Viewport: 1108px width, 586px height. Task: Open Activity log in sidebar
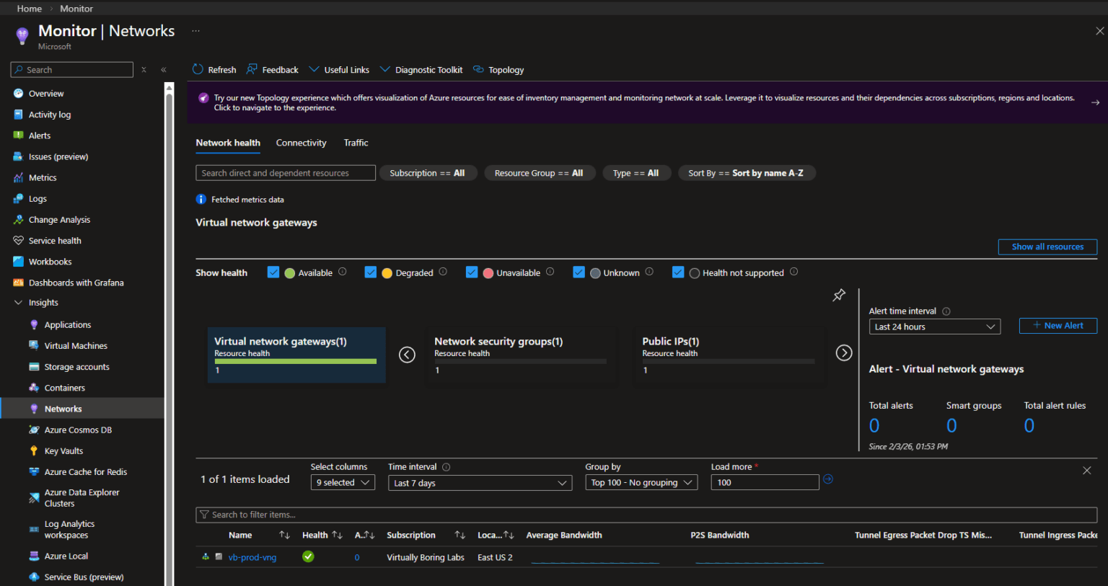tap(50, 115)
